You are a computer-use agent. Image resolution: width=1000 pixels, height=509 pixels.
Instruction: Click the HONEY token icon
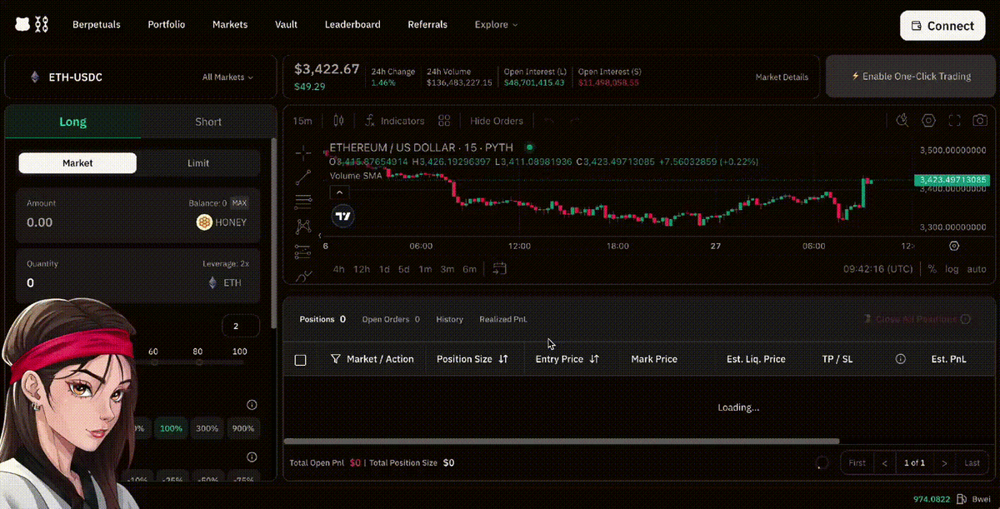(x=204, y=222)
